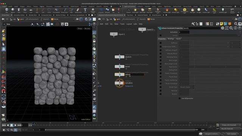Select the SOURCE output node
Screen dimensions: 242x136
click(x=119, y=83)
